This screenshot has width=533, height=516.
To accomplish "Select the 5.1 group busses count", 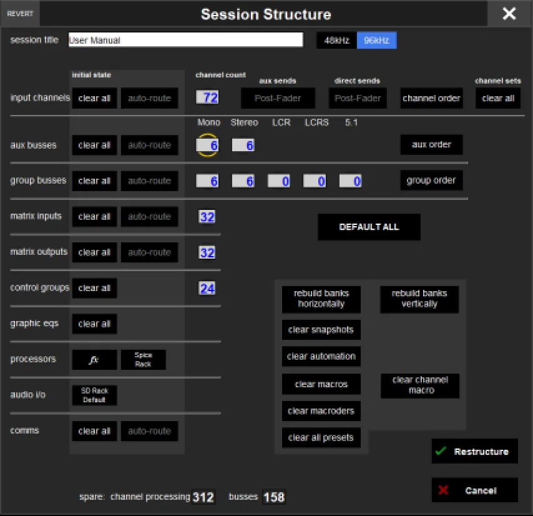I will (x=350, y=181).
